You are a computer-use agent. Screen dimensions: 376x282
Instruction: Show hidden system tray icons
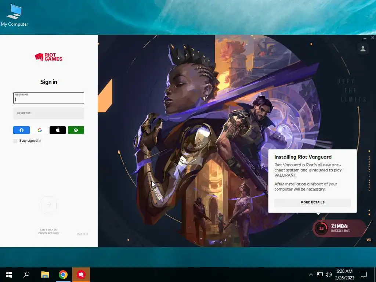click(311, 275)
